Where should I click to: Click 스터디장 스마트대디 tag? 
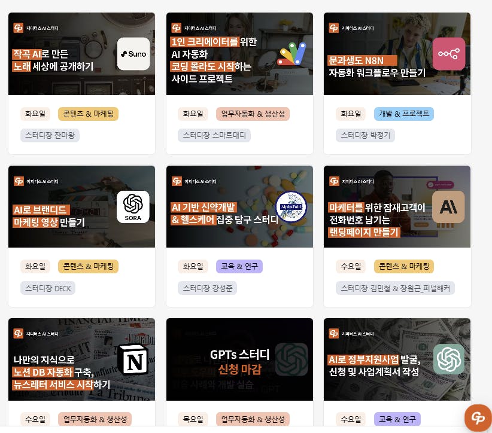pos(214,135)
